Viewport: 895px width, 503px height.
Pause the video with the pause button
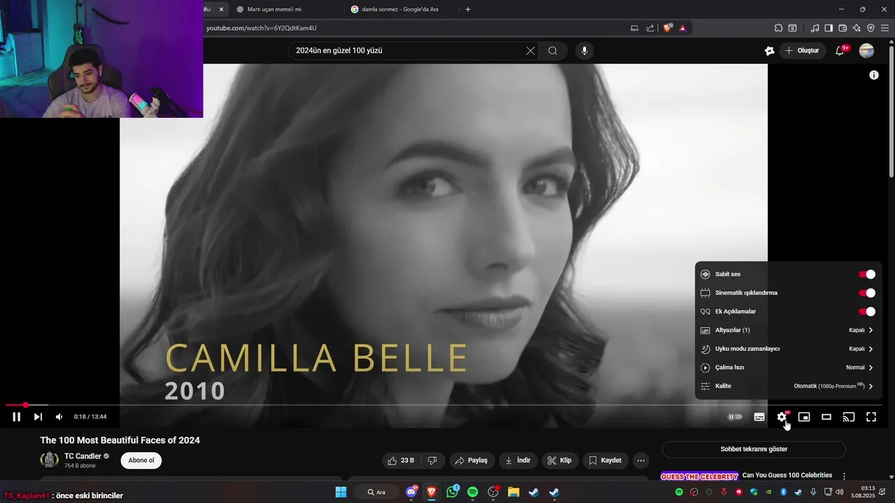coord(16,417)
